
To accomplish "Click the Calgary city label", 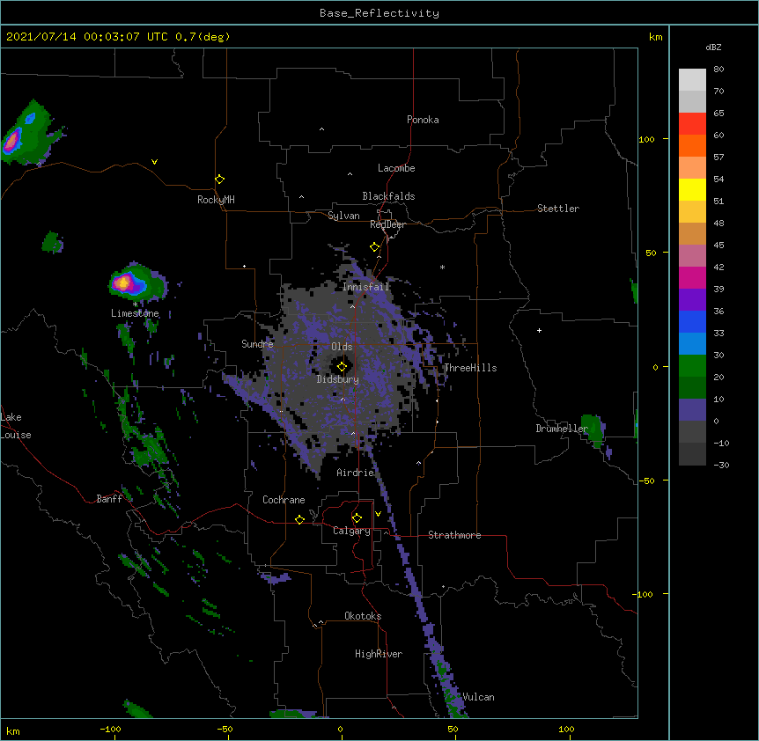I will [351, 531].
